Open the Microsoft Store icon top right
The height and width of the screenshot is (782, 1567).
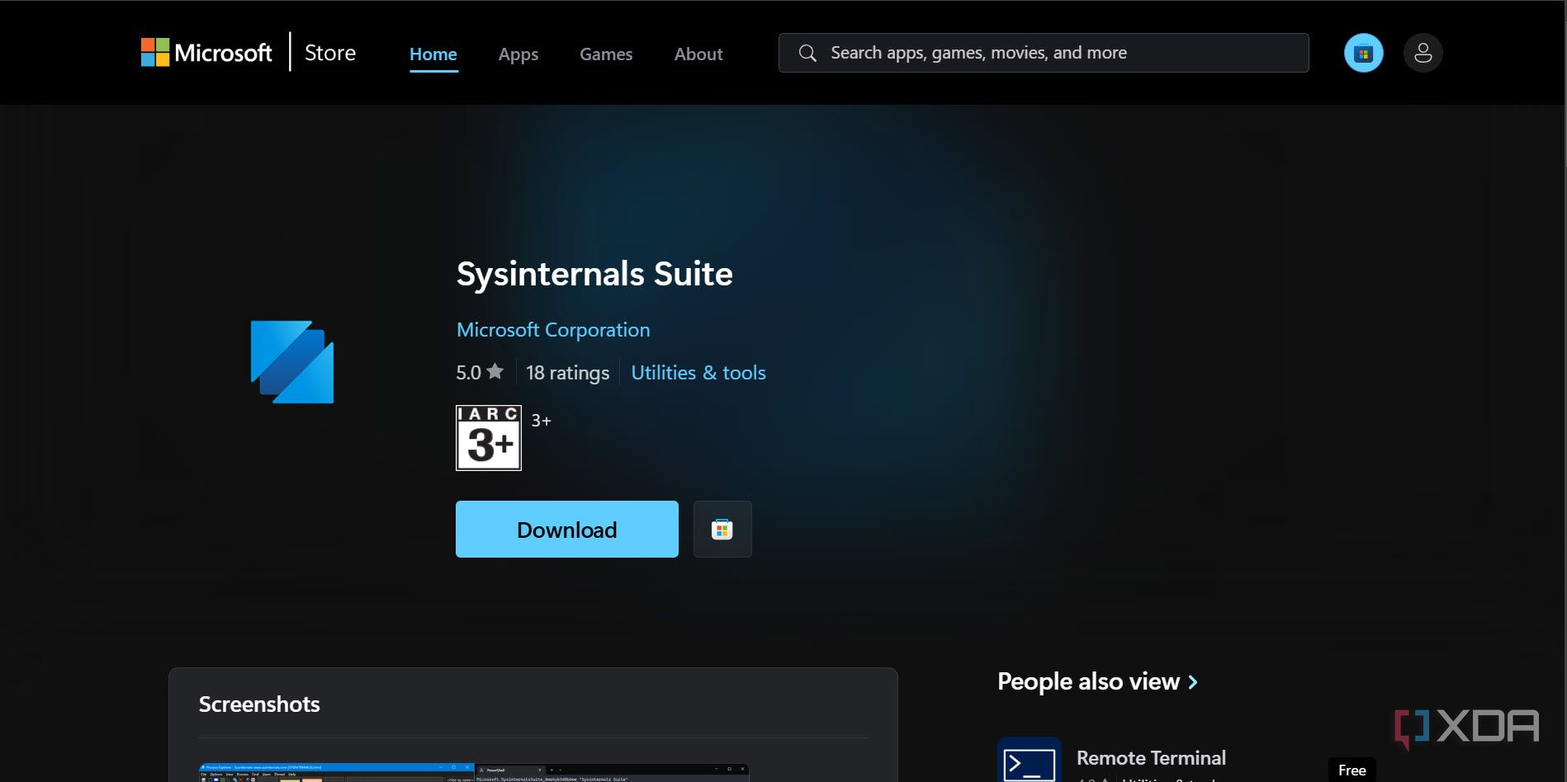pyautogui.click(x=1363, y=52)
